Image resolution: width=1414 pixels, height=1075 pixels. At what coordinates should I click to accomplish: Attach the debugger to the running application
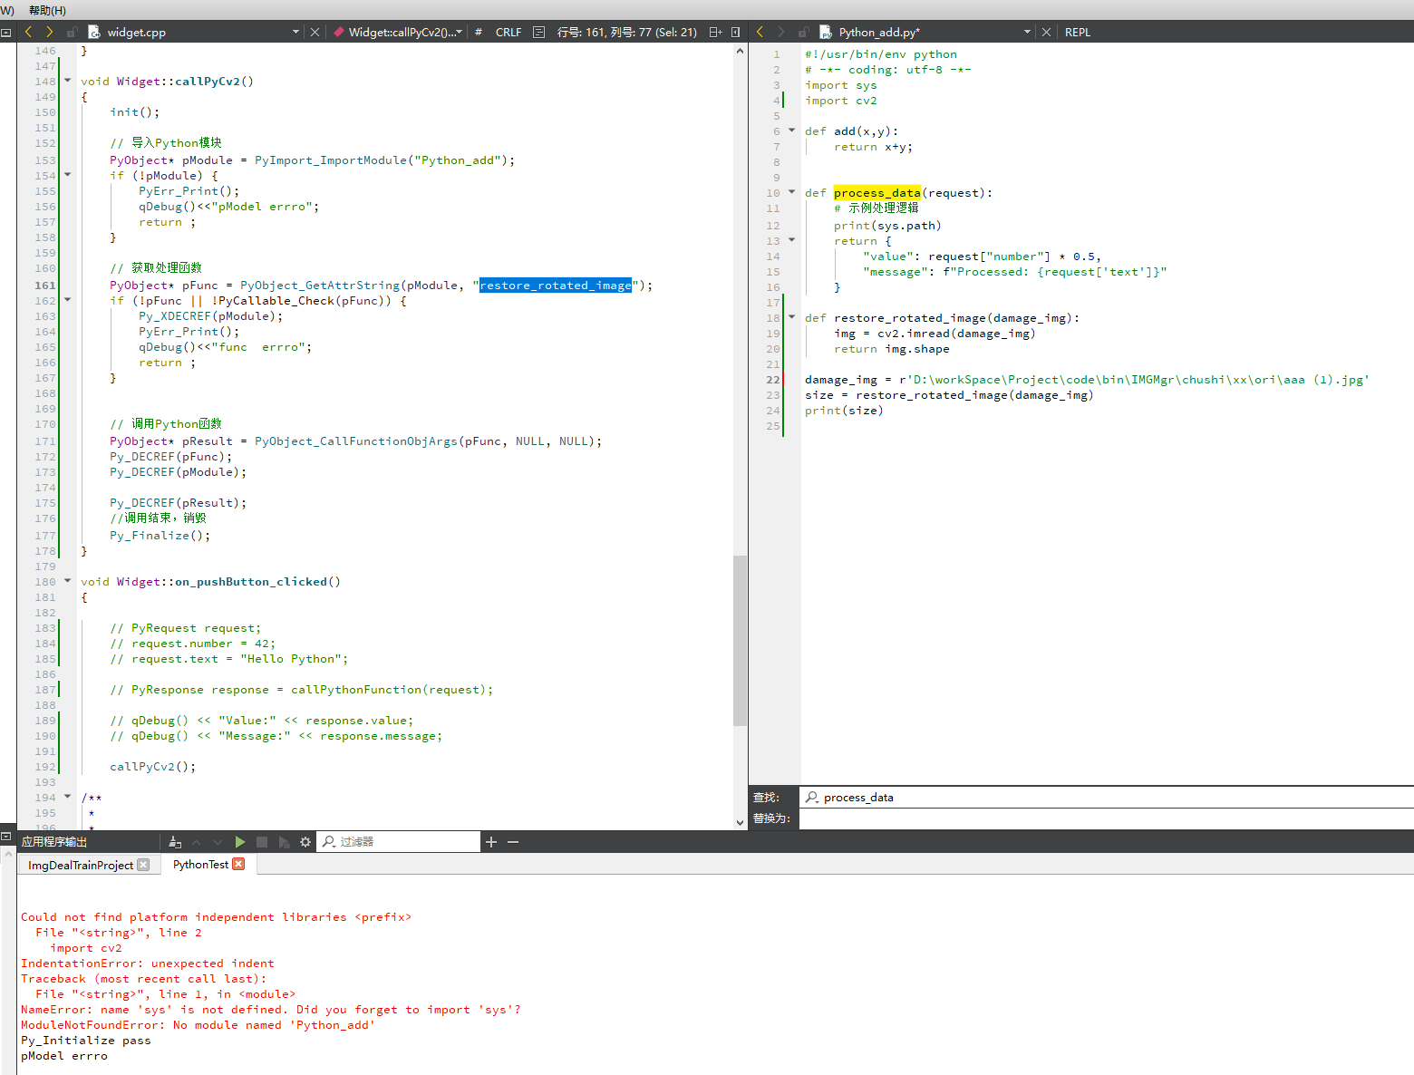tap(284, 842)
